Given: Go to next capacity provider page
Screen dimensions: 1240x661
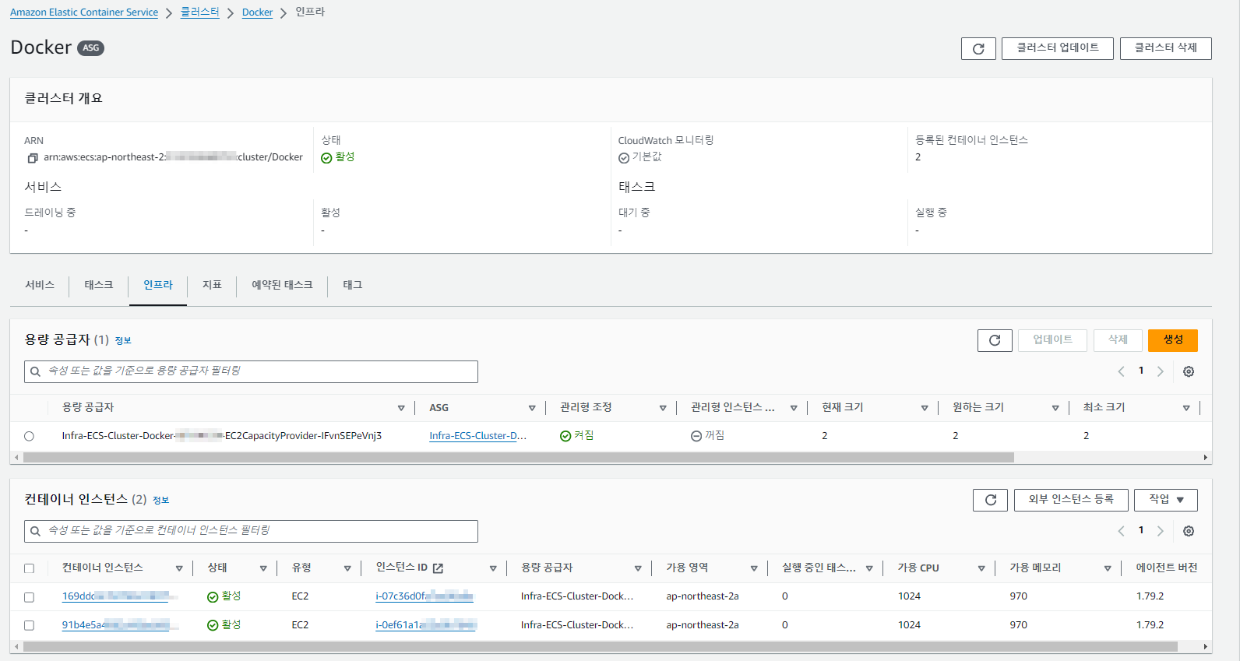Looking at the screenshot, I should click(1161, 371).
